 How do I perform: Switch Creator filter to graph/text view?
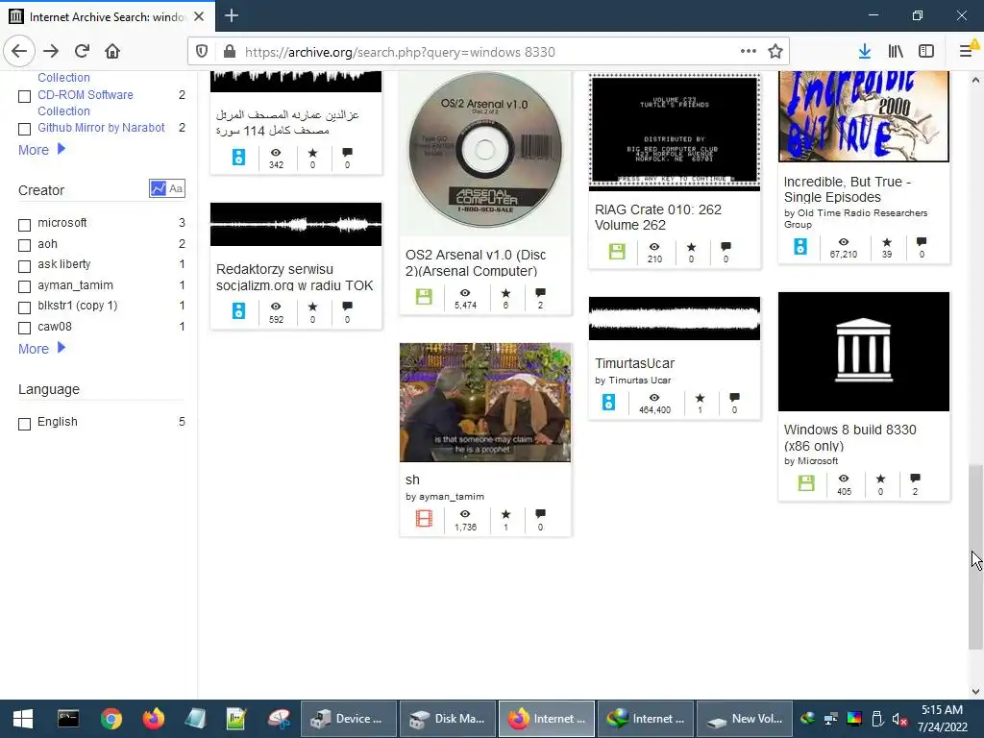click(167, 188)
